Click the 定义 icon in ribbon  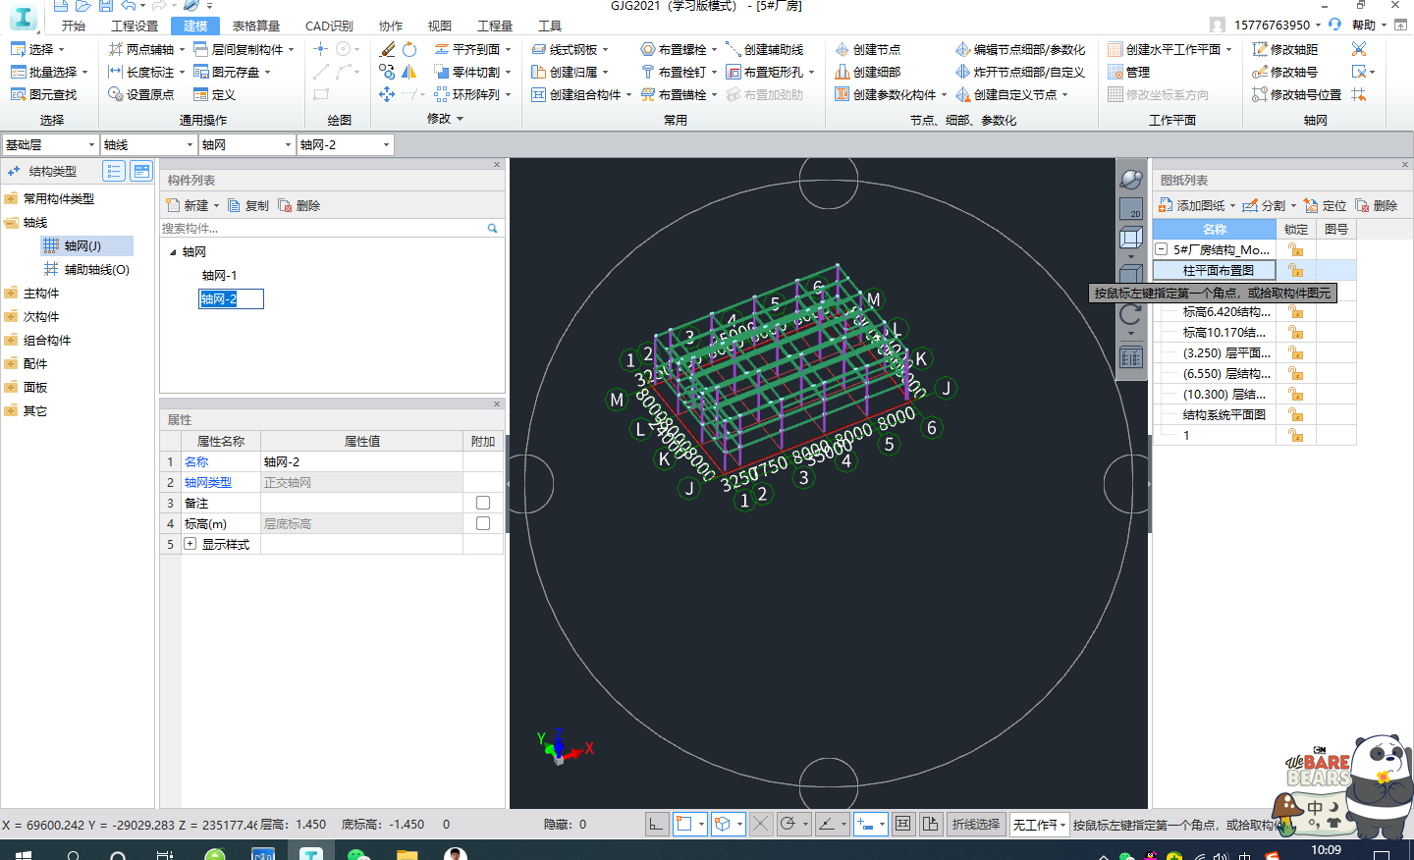tap(201, 94)
